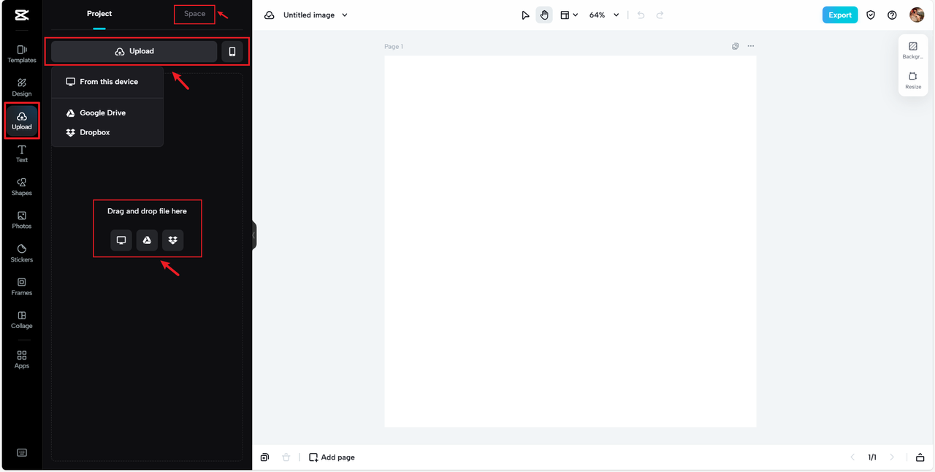Undo the last action

pos(641,15)
